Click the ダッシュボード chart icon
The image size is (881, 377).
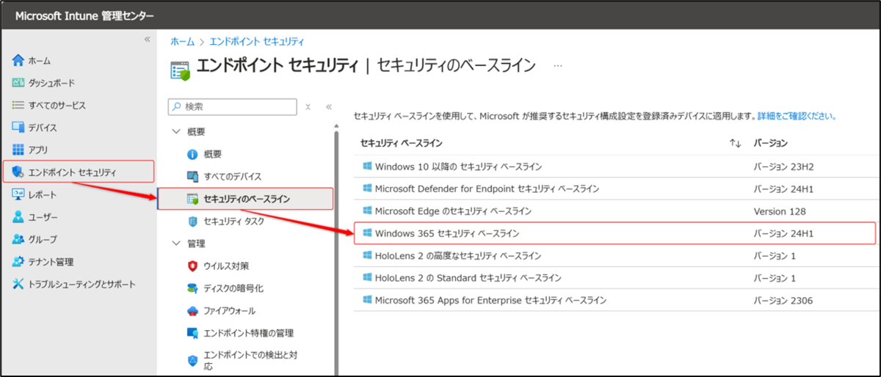[x=19, y=83]
